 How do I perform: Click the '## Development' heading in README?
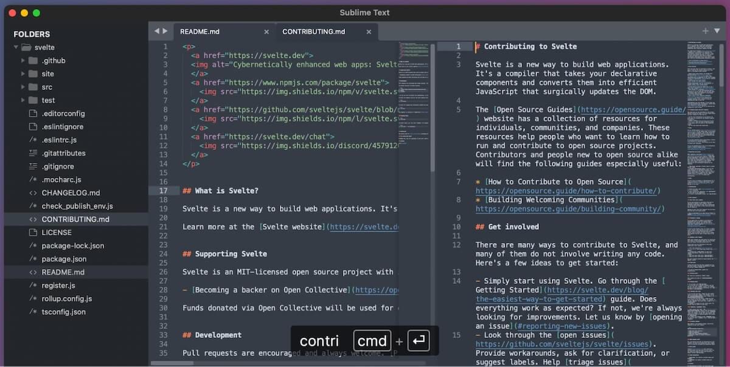tap(212, 335)
